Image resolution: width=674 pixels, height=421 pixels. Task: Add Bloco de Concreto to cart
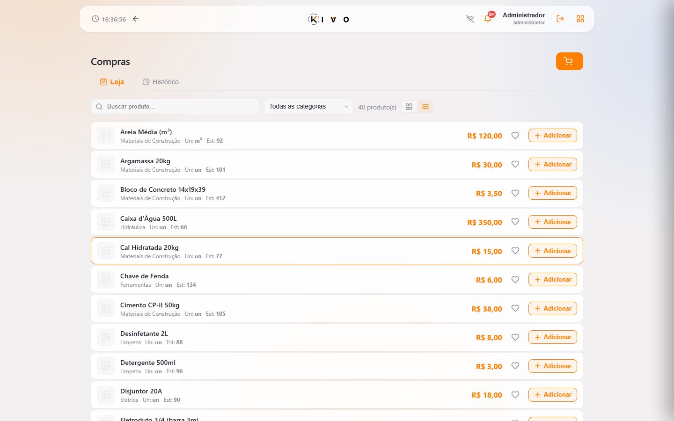coord(553,193)
